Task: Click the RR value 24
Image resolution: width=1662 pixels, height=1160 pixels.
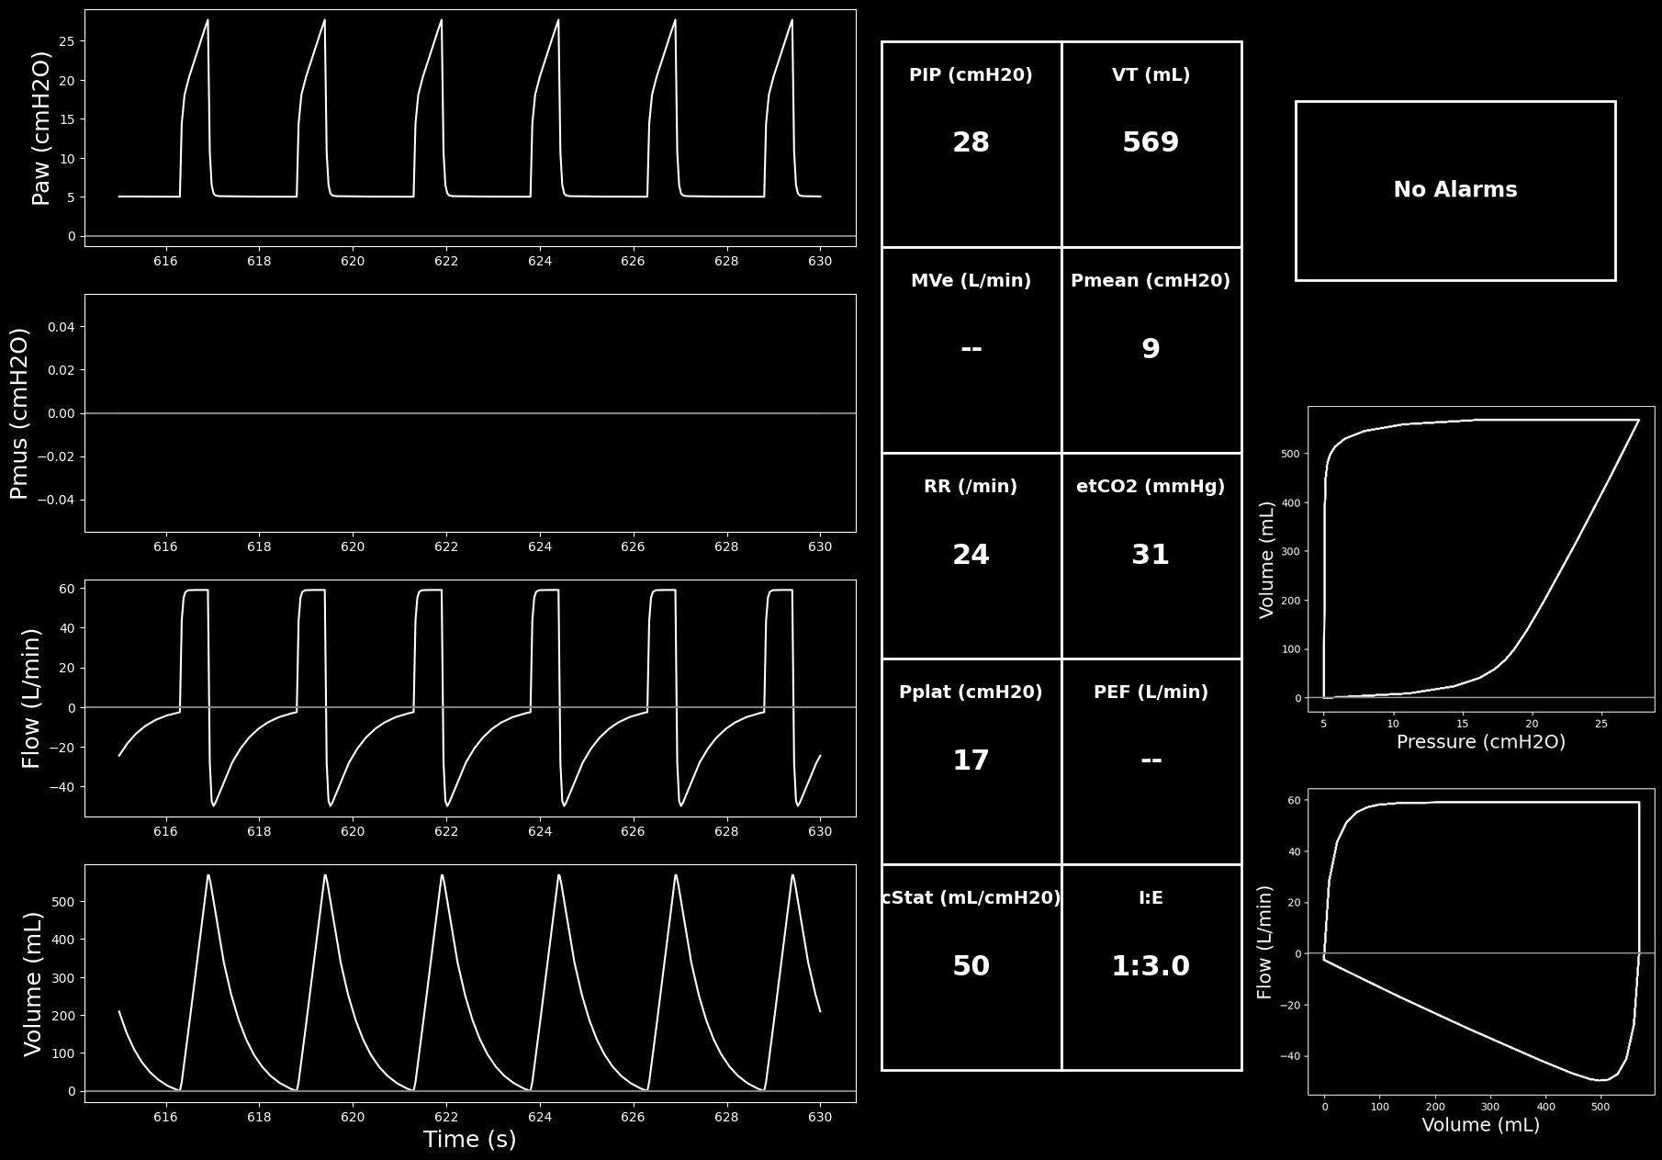Action: [x=971, y=555]
